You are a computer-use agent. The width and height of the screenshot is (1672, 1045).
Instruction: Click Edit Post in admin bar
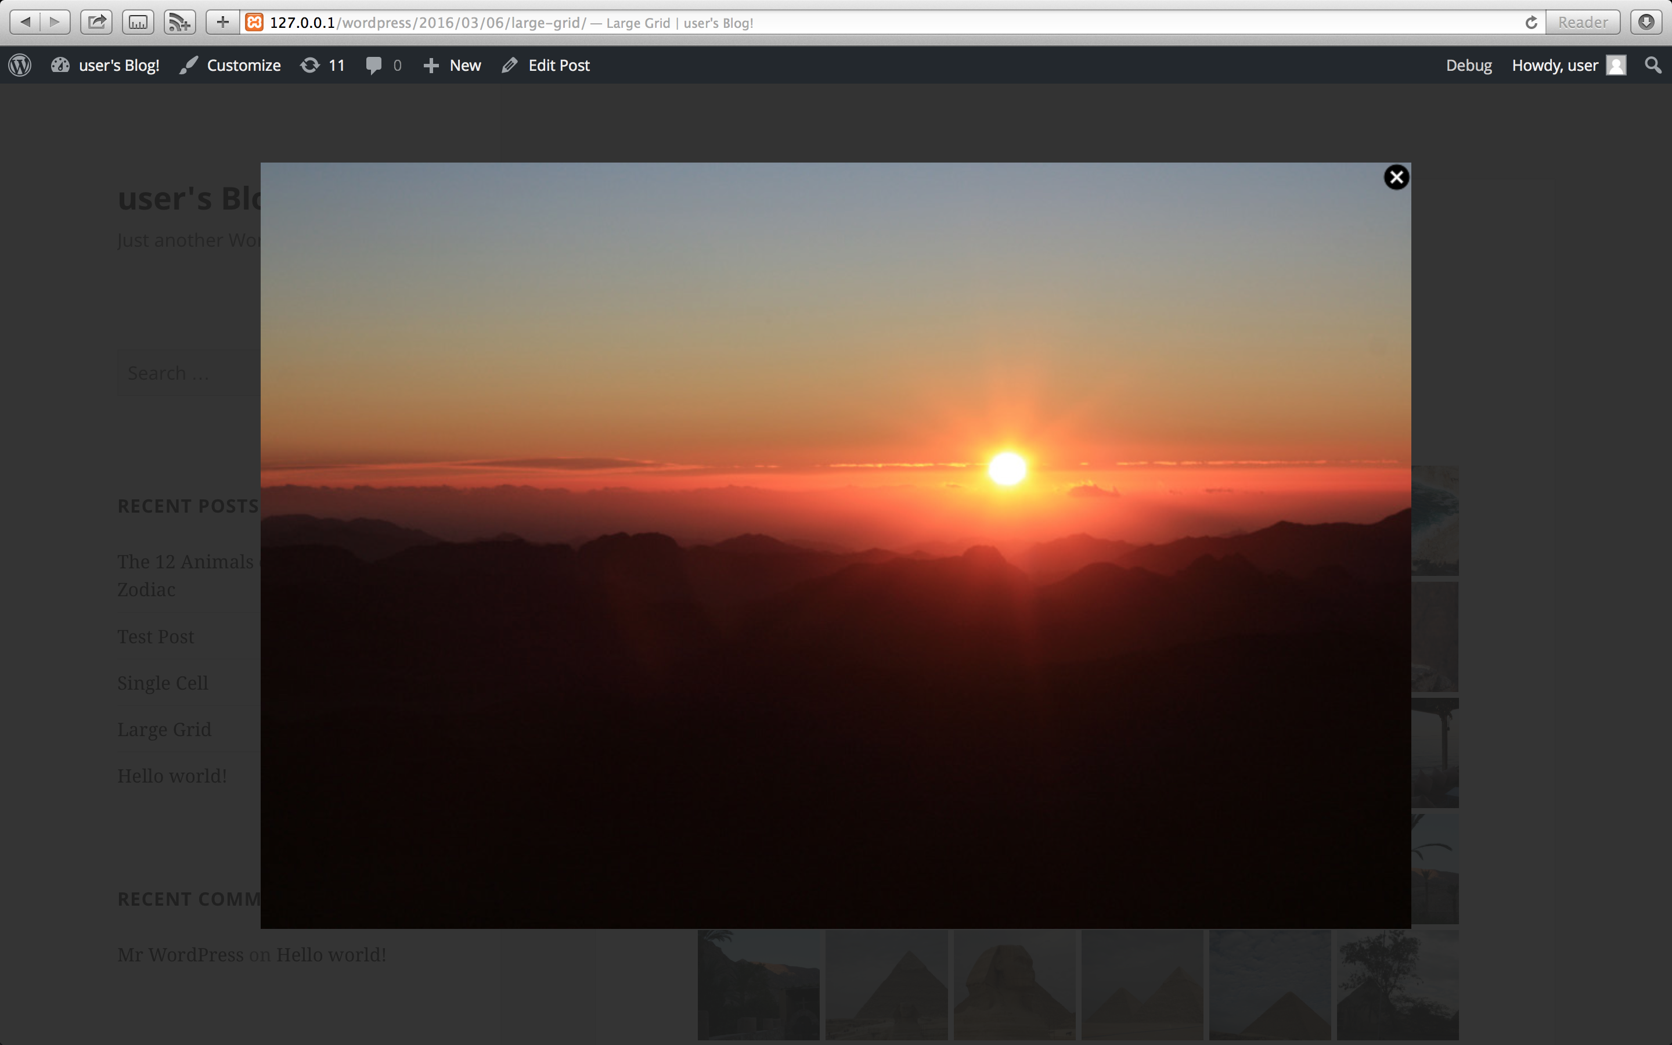(x=546, y=66)
